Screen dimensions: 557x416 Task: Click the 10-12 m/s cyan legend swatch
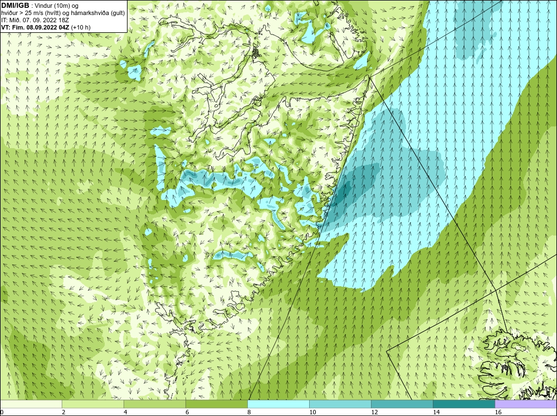340,404
